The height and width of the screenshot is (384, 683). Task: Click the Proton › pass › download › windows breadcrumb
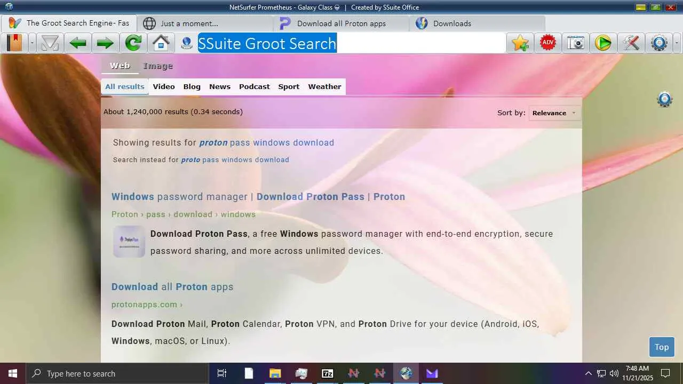coord(184,214)
